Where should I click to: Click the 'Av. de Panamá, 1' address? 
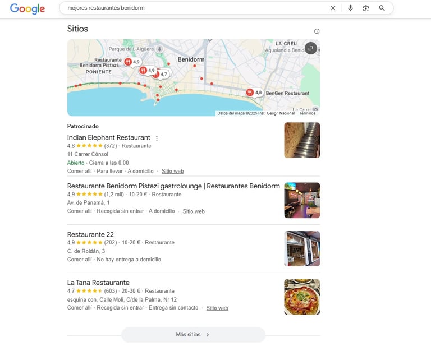pos(88,202)
